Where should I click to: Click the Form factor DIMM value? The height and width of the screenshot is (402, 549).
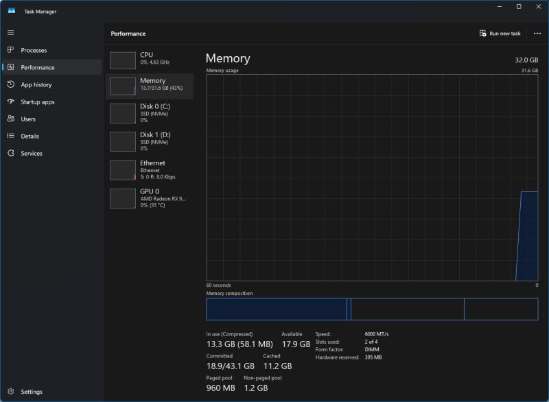click(372, 349)
